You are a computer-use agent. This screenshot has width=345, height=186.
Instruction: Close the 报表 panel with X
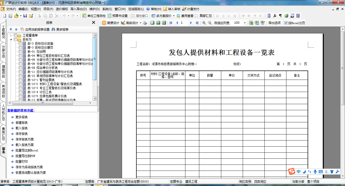point(93,22)
